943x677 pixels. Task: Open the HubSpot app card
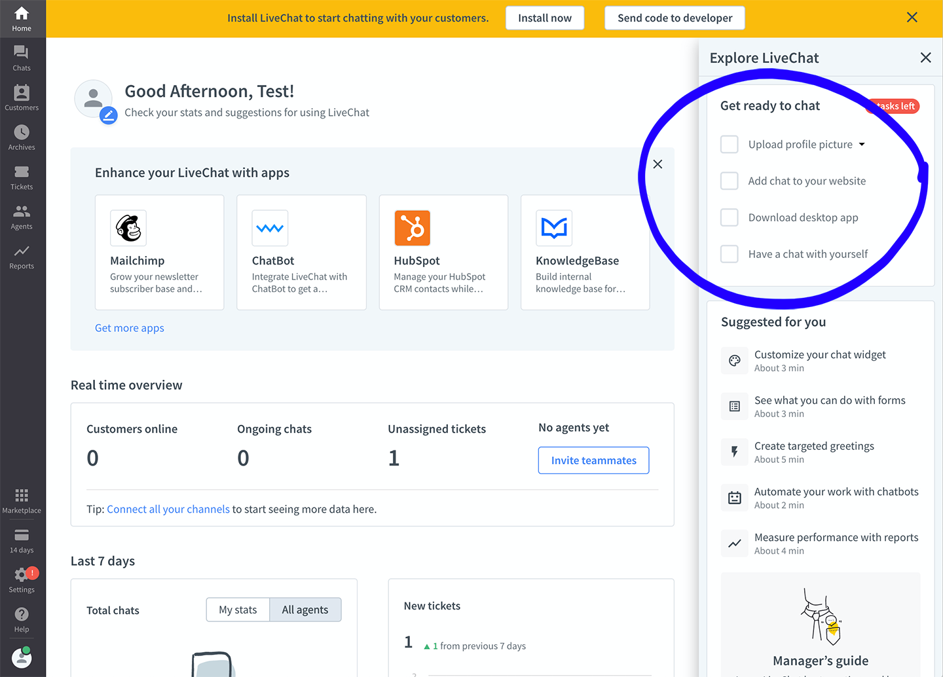pyautogui.click(x=443, y=252)
